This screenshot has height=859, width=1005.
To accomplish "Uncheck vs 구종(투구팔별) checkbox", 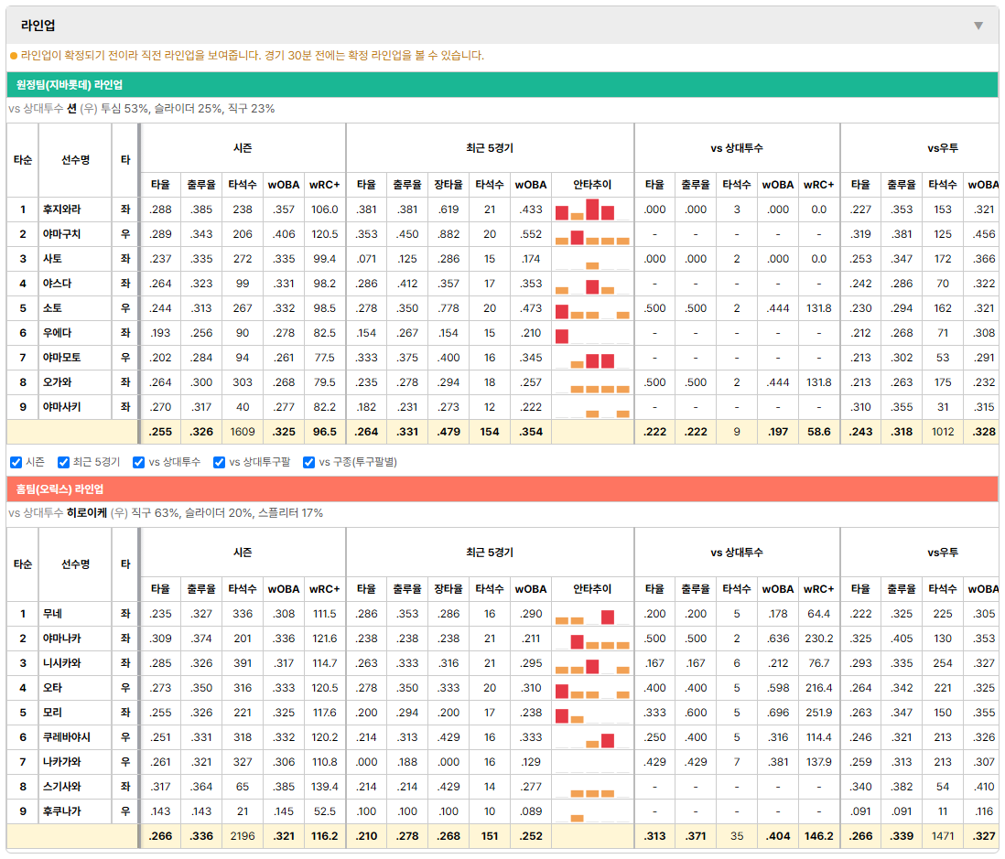I will point(309,463).
